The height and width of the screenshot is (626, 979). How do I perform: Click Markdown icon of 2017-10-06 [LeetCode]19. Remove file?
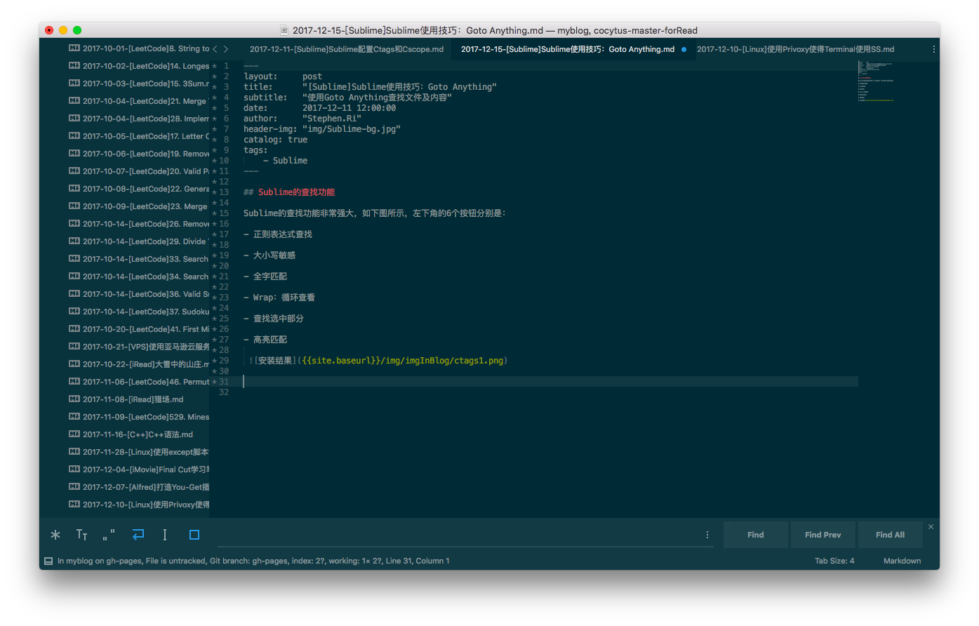74,154
